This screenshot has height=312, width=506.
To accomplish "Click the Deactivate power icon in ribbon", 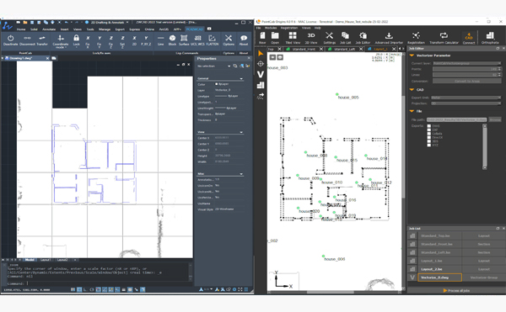I will coord(10,38).
